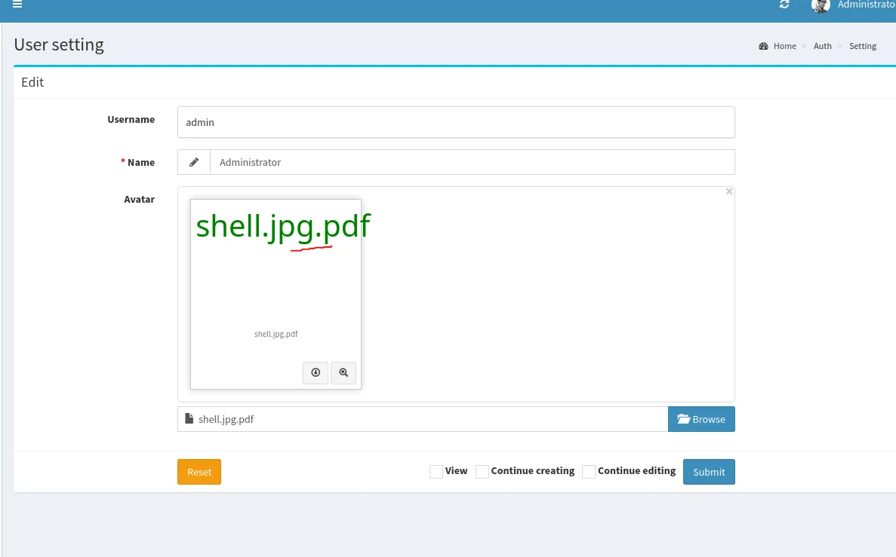Focus the Username field containing admin
Viewport: 896px width, 557px height.
pyautogui.click(x=456, y=122)
